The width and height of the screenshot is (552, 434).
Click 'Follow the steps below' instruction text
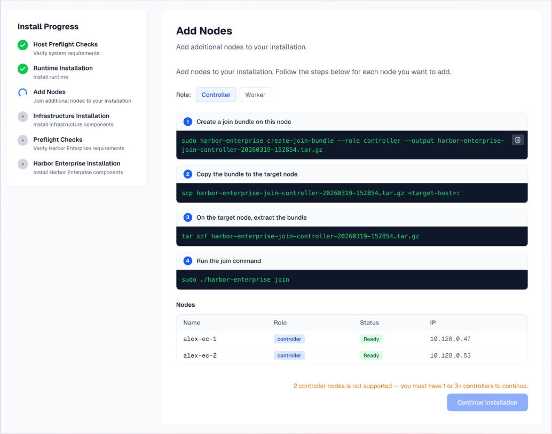point(313,72)
